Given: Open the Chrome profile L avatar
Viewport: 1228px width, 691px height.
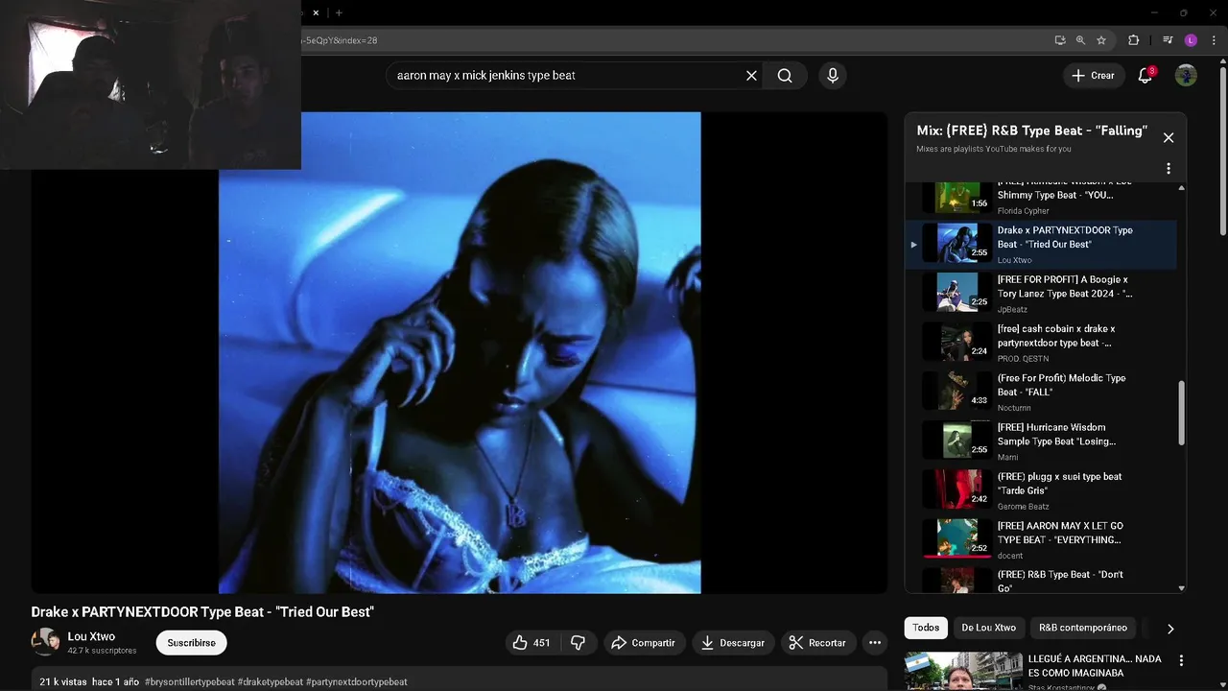Looking at the screenshot, I should [1191, 40].
